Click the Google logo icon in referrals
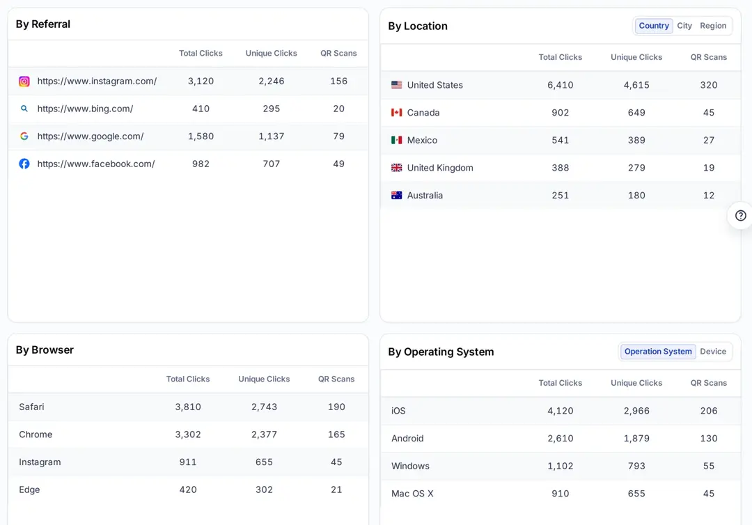 tap(24, 136)
